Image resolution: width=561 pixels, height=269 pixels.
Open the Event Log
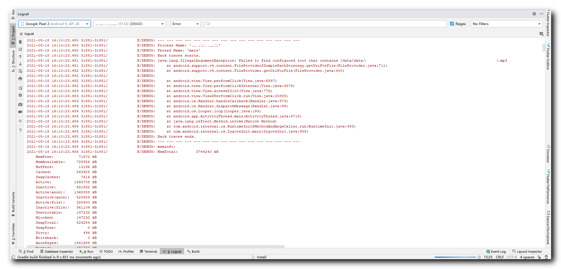496,252
